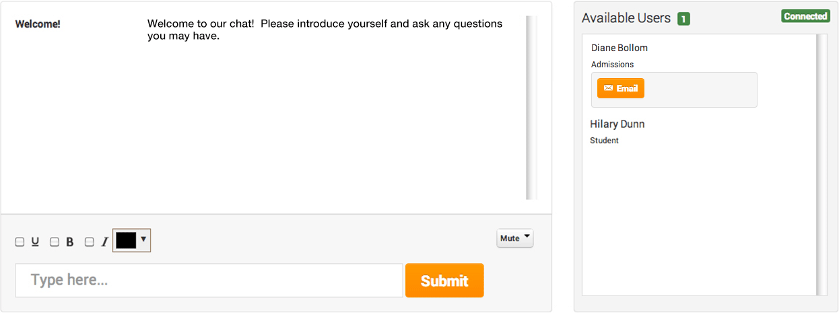839x313 pixels.
Task: Click the Available Users heading
Action: [x=626, y=18]
